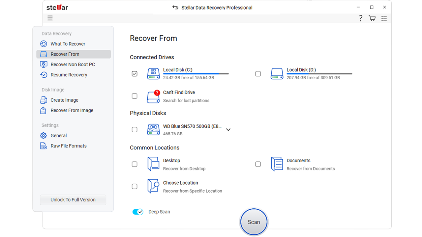Select the What To Recover sidebar icon

pos(44,44)
